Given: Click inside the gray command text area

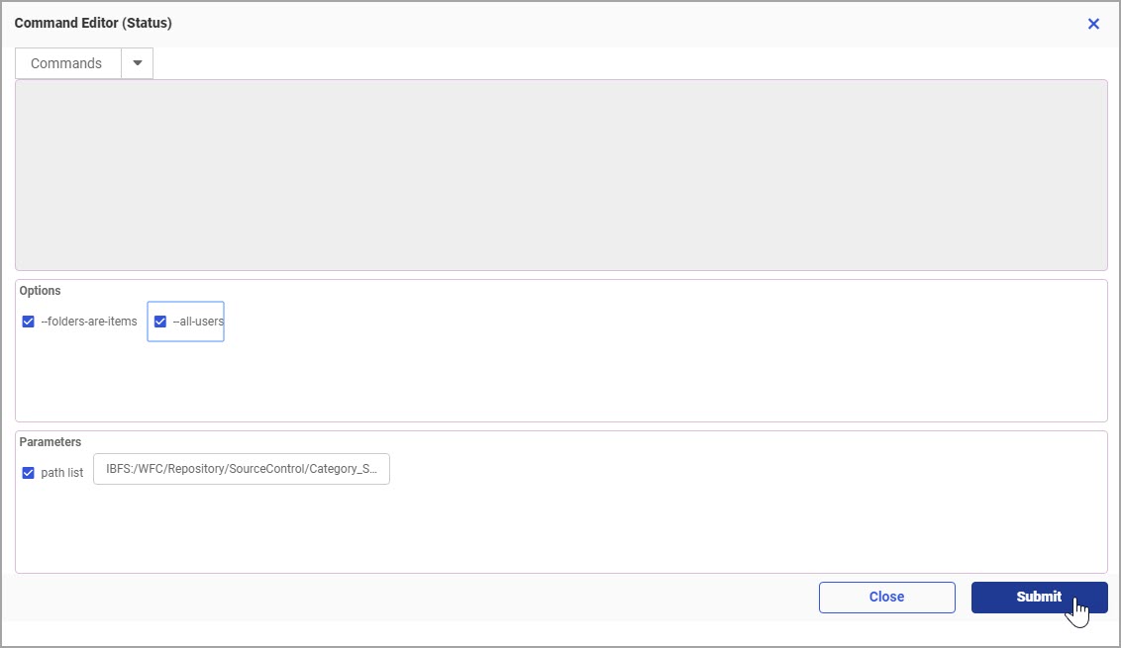Looking at the screenshot, I should coord(560,175).
